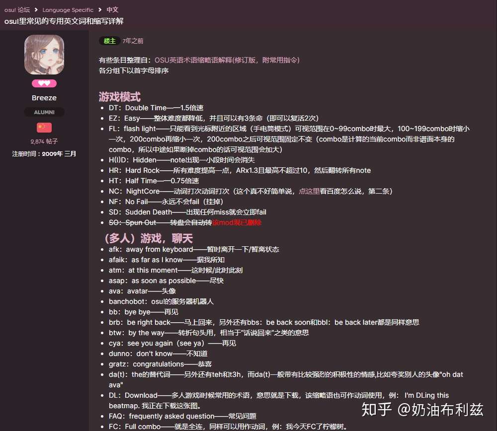Click the (多人)游戏,聊天 section heading

pos(148,238)
